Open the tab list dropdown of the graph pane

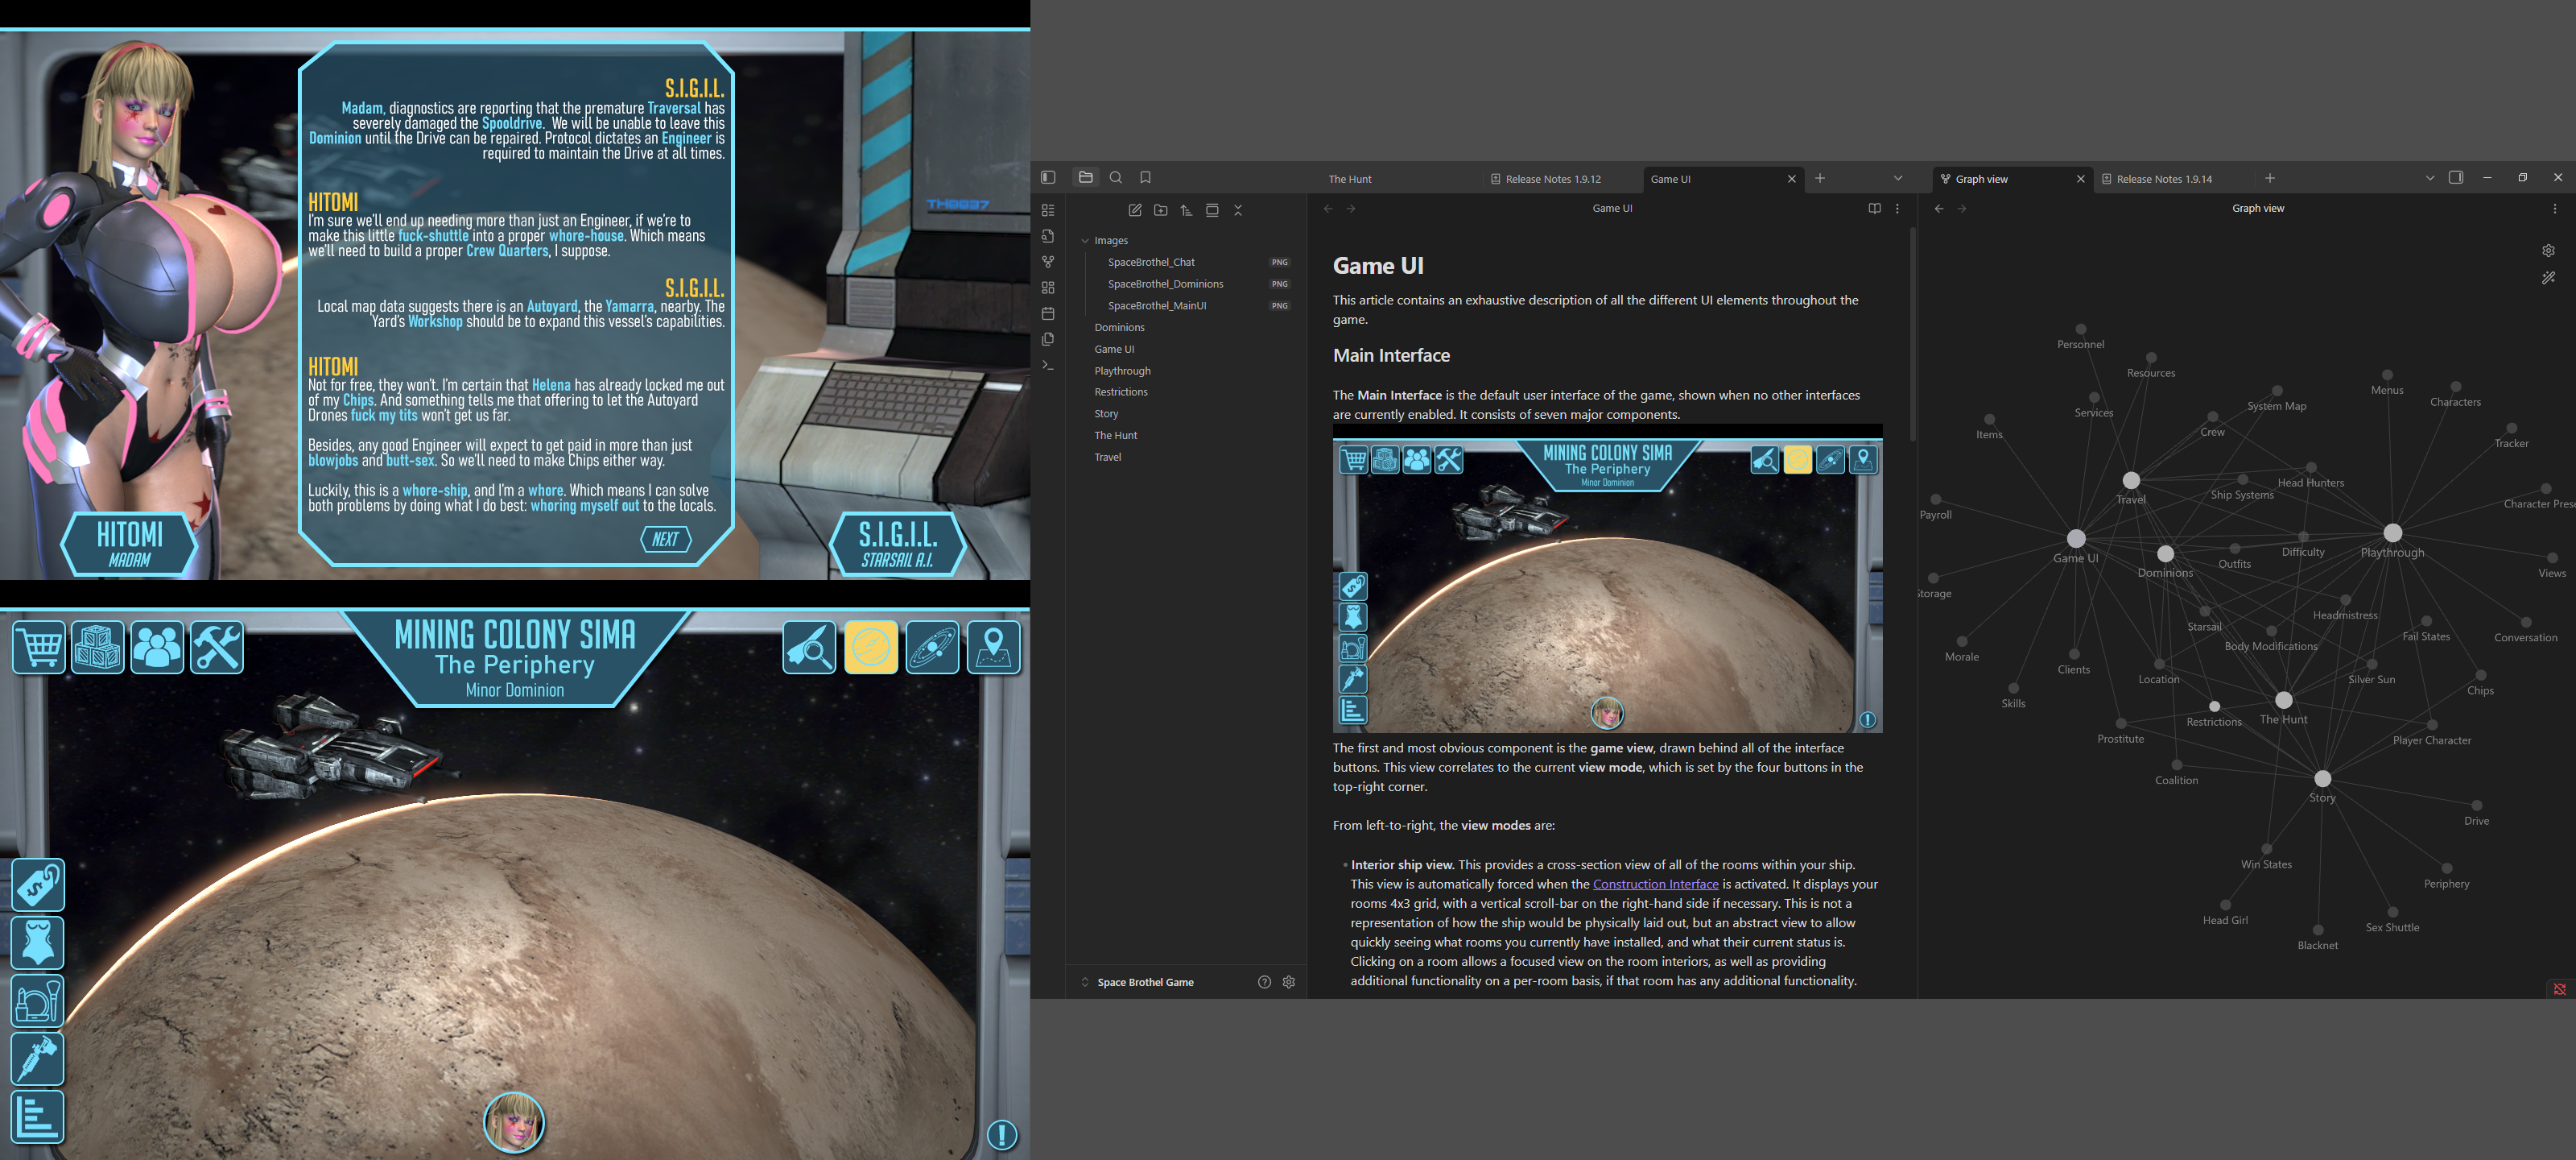click(2430, 178)
